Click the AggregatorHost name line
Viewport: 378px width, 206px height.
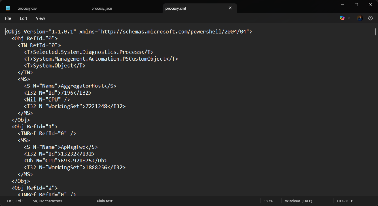(x=70, y=86)
